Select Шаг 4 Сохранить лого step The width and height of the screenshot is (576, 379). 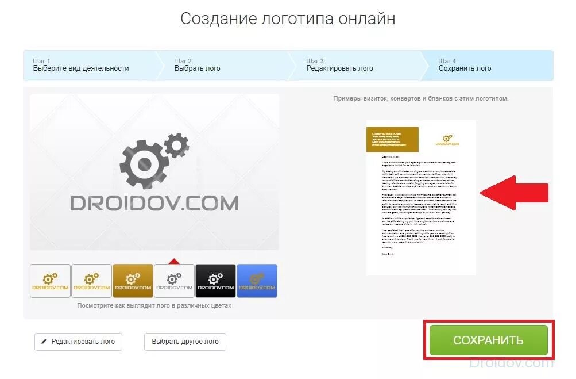click(x=487, y=65)
